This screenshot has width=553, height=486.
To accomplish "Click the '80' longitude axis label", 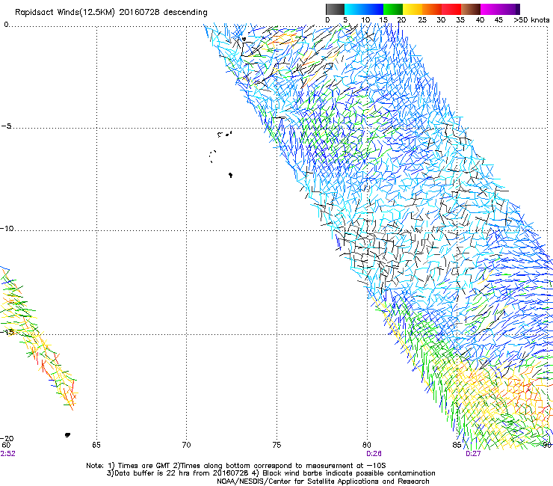I will (x=367, y=445).
